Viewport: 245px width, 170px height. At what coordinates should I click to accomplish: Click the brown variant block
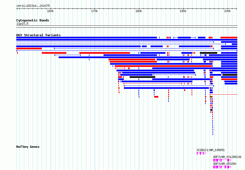pyautogui.click(x=211, y=97)
